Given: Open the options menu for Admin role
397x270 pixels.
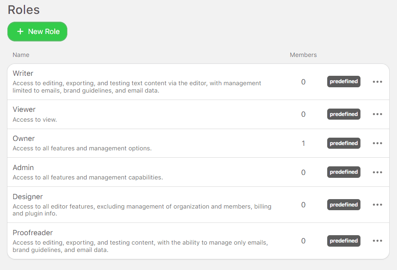Looking at the screenshot, I should click(x=377, y=172).
